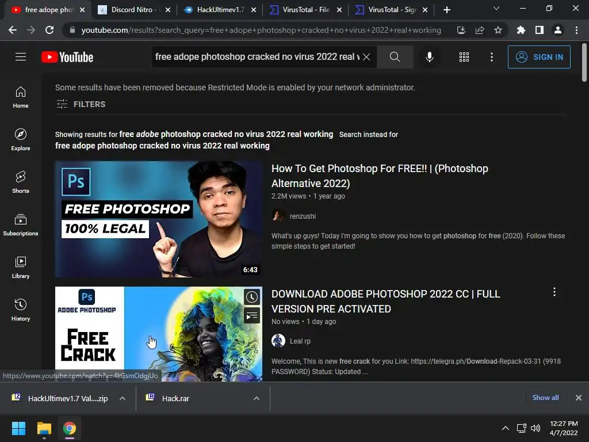
Task: Open a new browser tab
Action: point(446,10)
